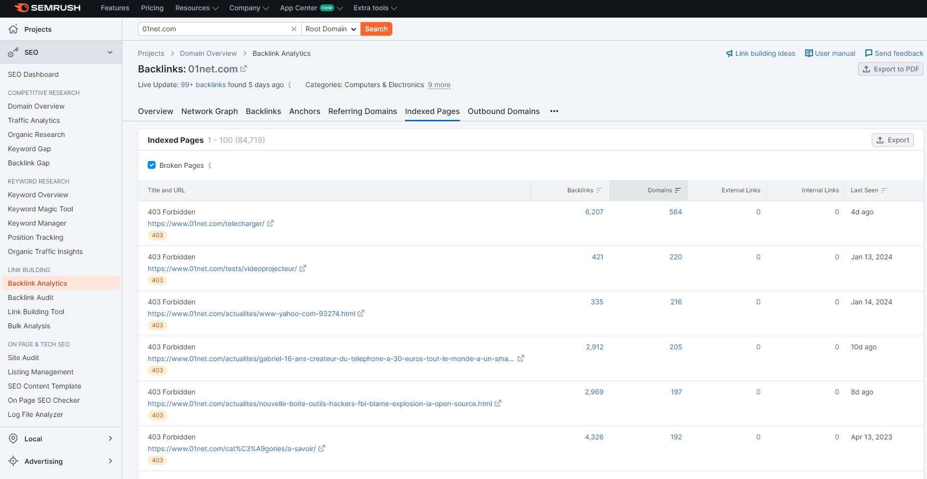
Task: Click Link building ideas megaphone icon
Action: (729, 53)
